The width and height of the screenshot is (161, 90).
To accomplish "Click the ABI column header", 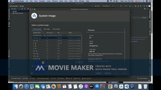I will [62, 33].
